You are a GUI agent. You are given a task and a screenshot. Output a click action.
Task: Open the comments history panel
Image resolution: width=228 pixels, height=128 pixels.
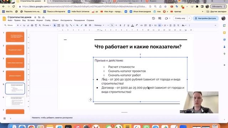[x=160, y=18]
